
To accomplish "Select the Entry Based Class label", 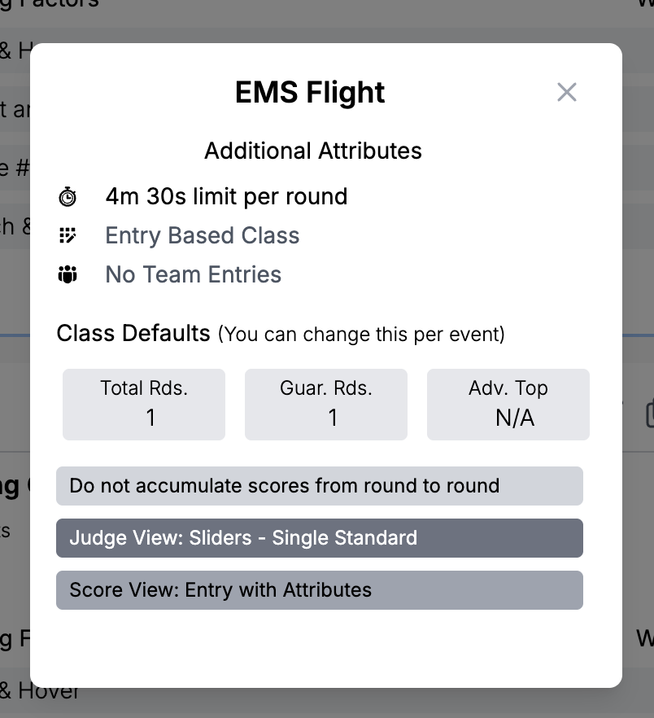I will (x=202, y=236).
